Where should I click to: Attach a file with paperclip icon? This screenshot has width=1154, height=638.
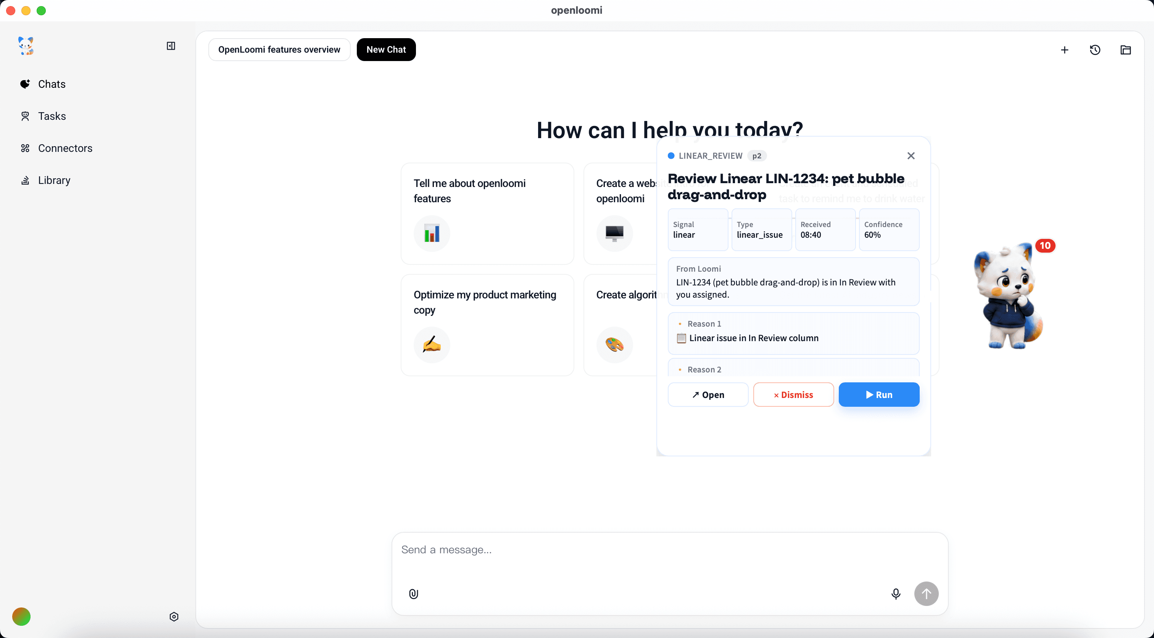414,594
